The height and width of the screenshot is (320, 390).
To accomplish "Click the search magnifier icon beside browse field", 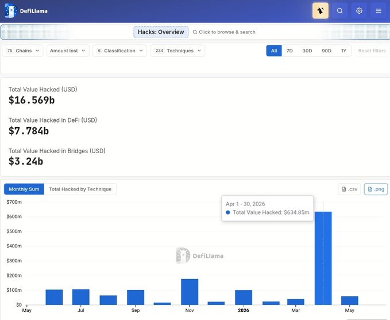I will tap(195, 32).
